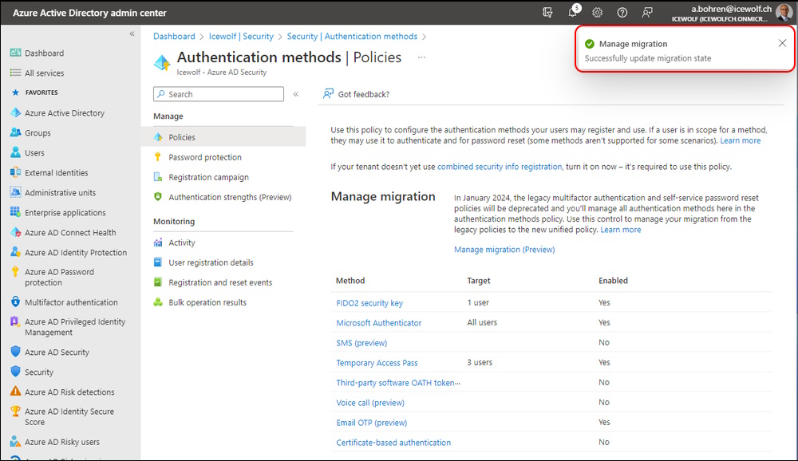Open the ellipsis menu beside Policies title

pos(421,57)
